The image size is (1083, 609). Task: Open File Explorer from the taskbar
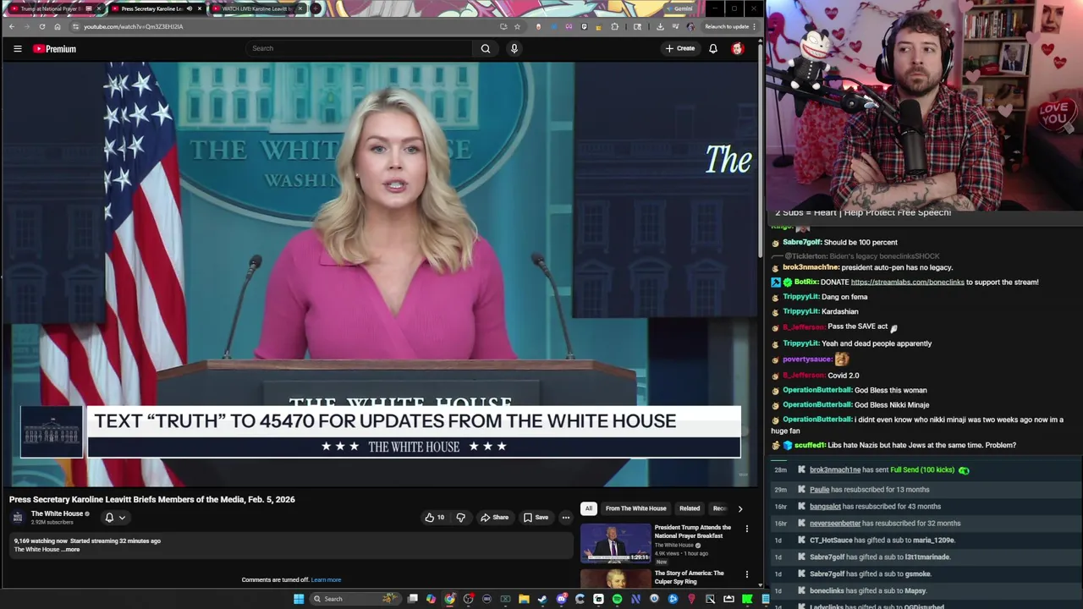[x=524, y=599]
